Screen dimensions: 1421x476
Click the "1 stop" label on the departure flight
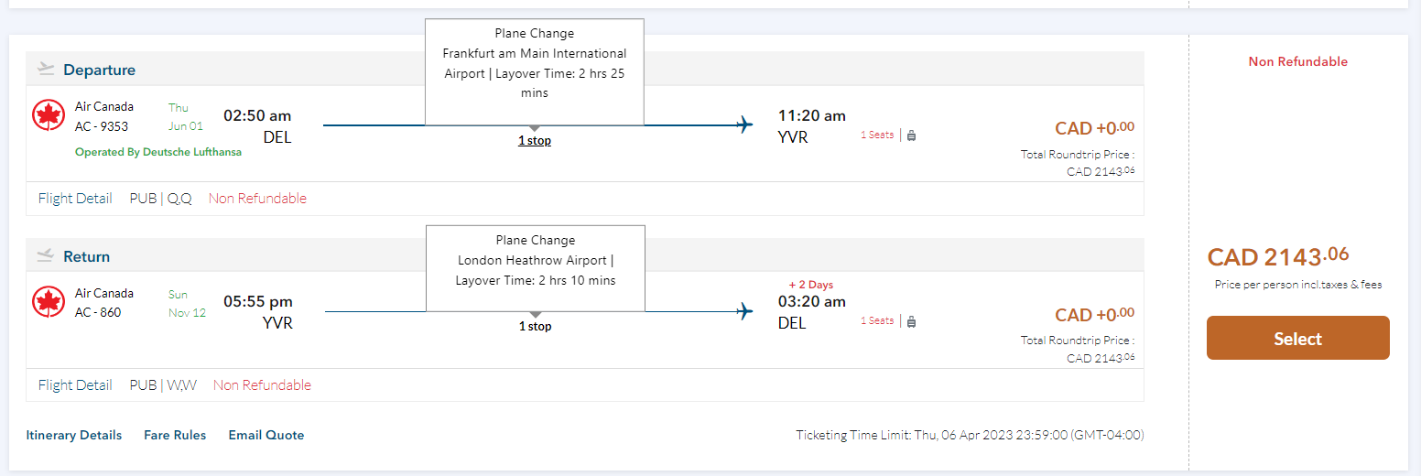coord(535,141)
